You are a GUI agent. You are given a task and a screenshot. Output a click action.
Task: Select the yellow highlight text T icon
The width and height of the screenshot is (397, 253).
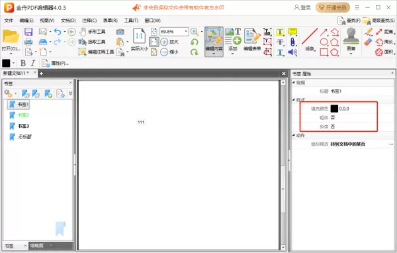pos(280,32)
